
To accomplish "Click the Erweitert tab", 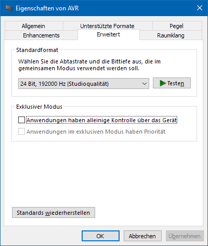I will [109, 34].
